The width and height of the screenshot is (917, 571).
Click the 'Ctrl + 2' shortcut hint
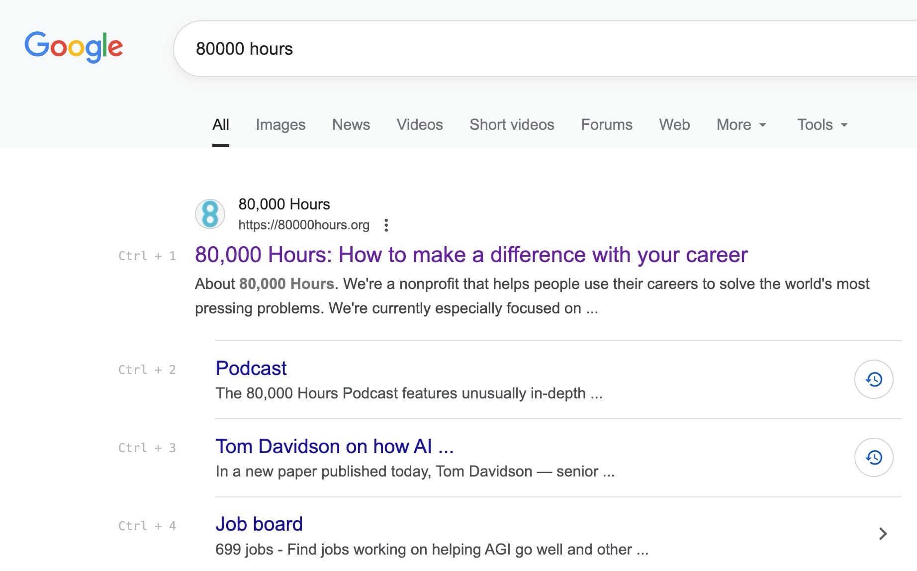147,370
